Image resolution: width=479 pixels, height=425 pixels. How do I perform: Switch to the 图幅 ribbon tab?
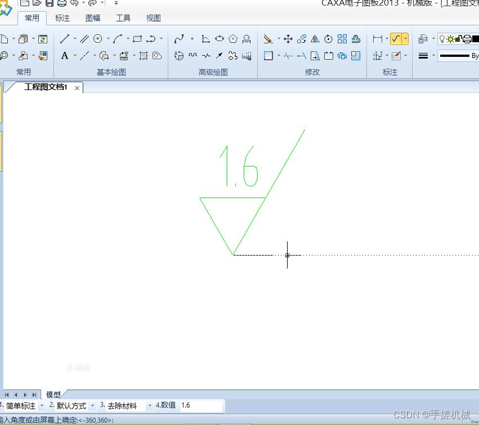pyautogui.click(x=92, y=19)
